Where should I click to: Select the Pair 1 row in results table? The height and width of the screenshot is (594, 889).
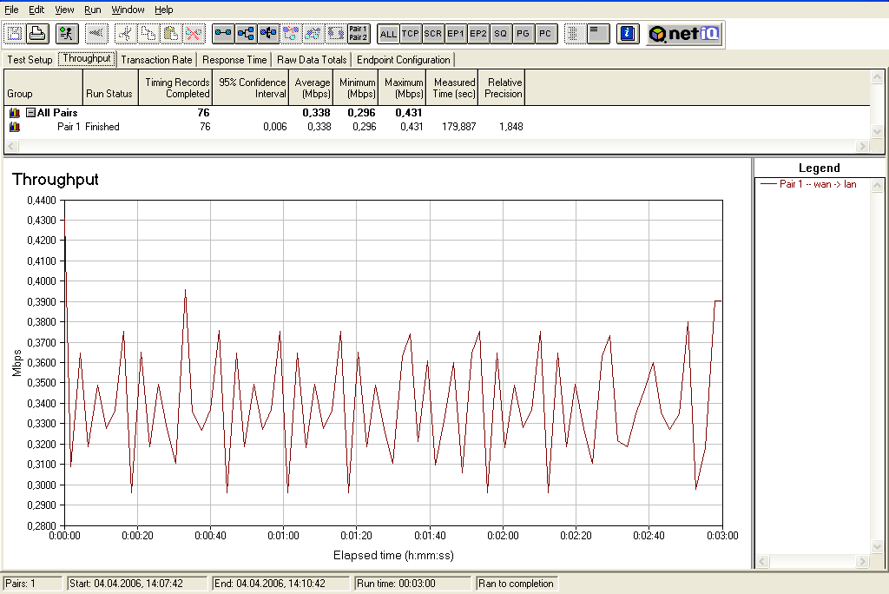pos(76,127)
